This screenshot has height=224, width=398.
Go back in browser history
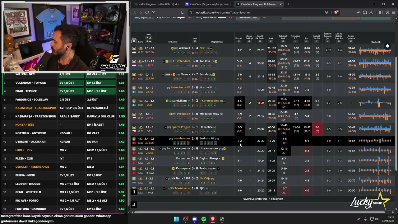coord(135,12)
